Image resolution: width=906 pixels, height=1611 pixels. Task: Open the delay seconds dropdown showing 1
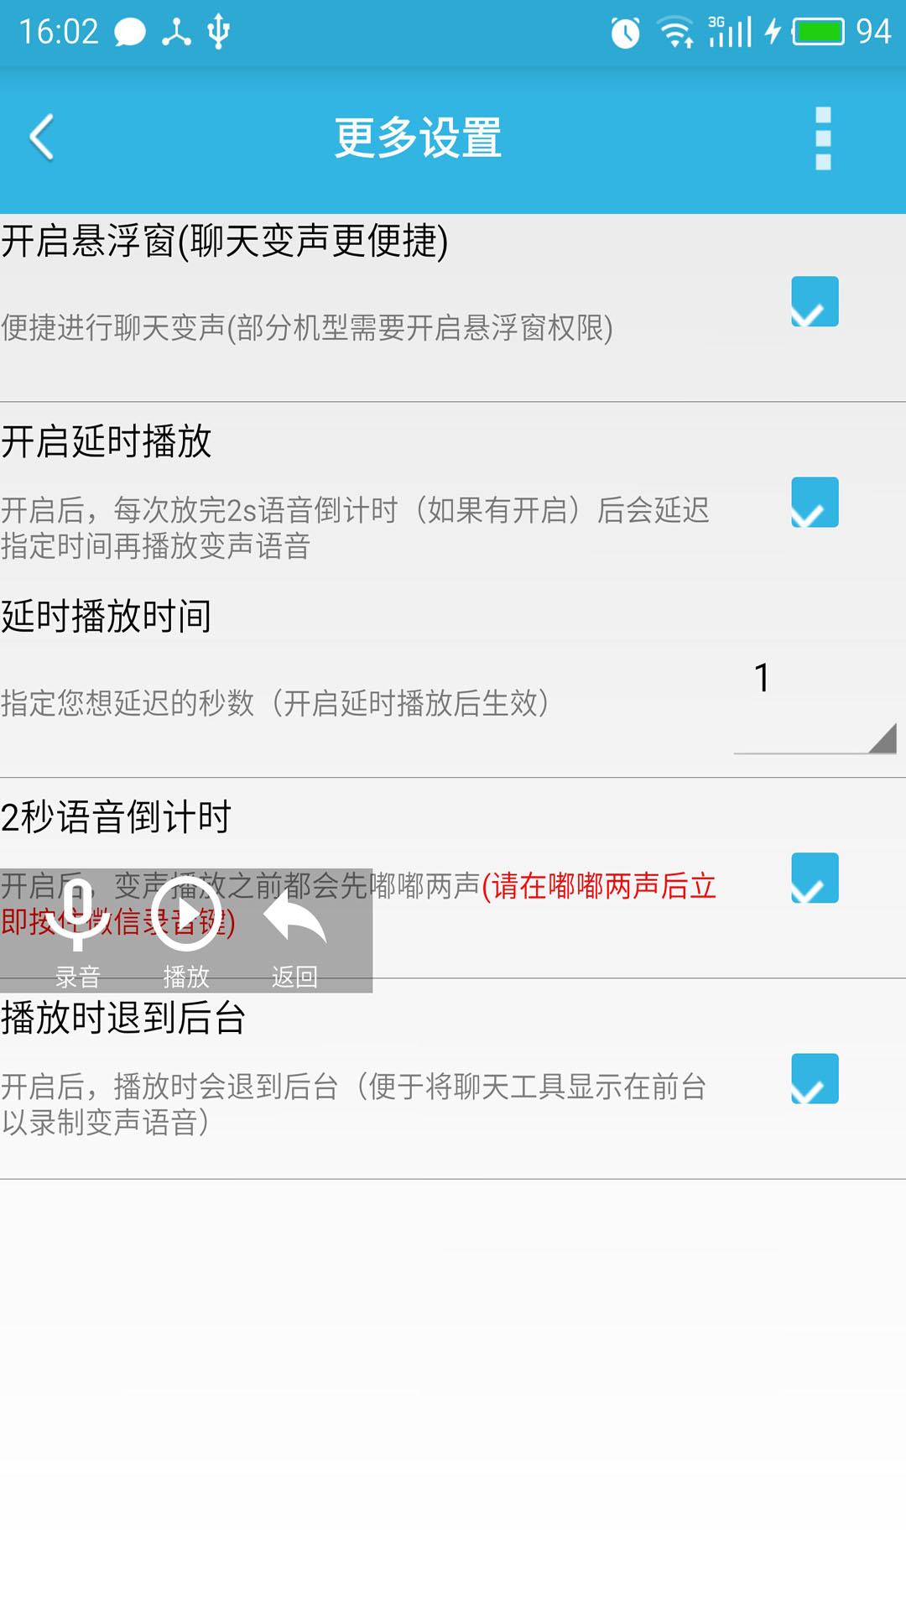pos(815,705)
